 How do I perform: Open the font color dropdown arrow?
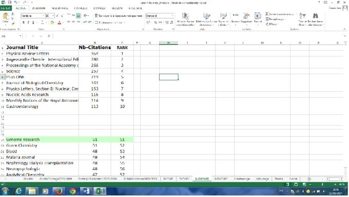coord(63,23)
